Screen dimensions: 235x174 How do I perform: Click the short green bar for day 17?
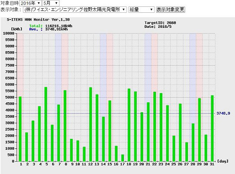pos(123,158)
